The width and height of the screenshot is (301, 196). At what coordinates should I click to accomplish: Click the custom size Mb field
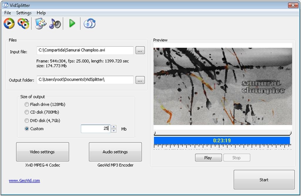pyautogui.click(x=96, y=129)
